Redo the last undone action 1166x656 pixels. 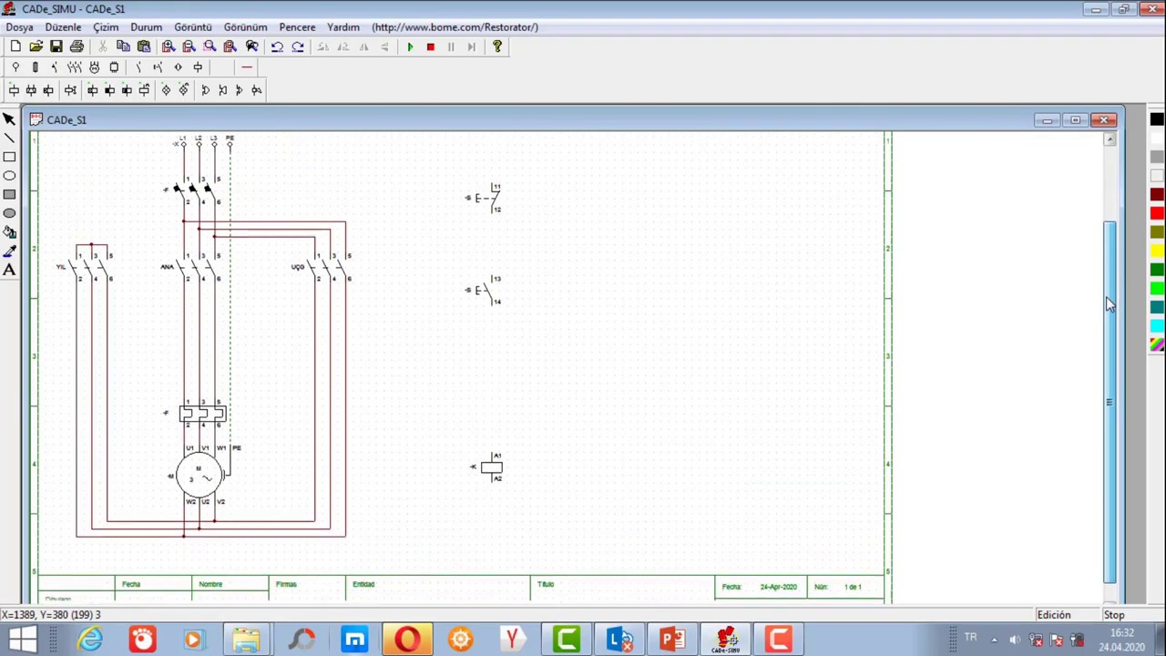(298, 46)
